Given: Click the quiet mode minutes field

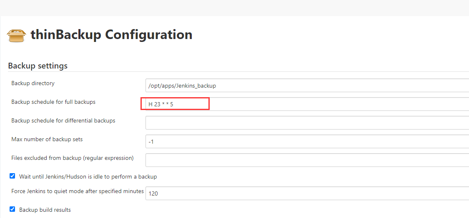Looking at the screenshot, I should point(307,194).
